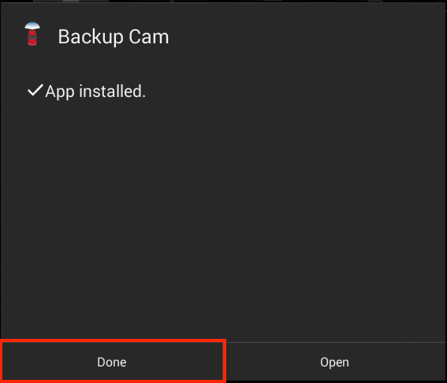Dismiss the installer with Done
Image resolution: width=447 pixels, height=383 pixels.
(x=112, y=362)
